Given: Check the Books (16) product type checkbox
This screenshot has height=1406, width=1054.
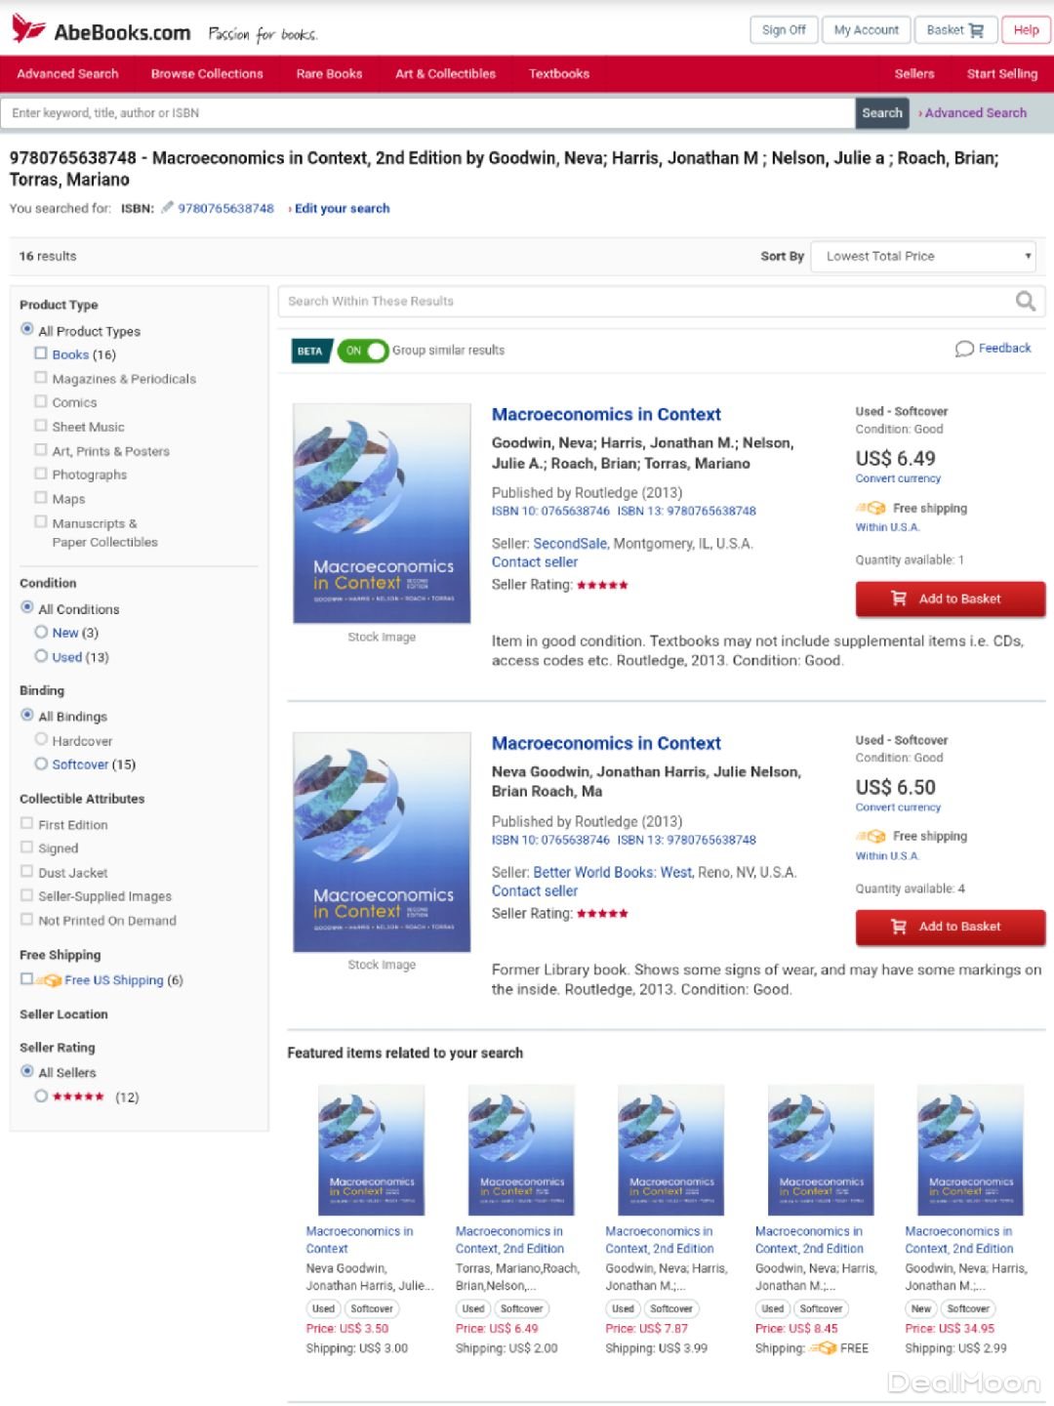Looking at the screenshot, I should point(41,353).
